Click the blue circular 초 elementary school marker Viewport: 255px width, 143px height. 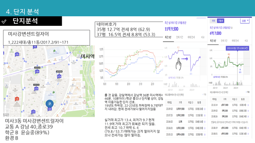(49, 104)
